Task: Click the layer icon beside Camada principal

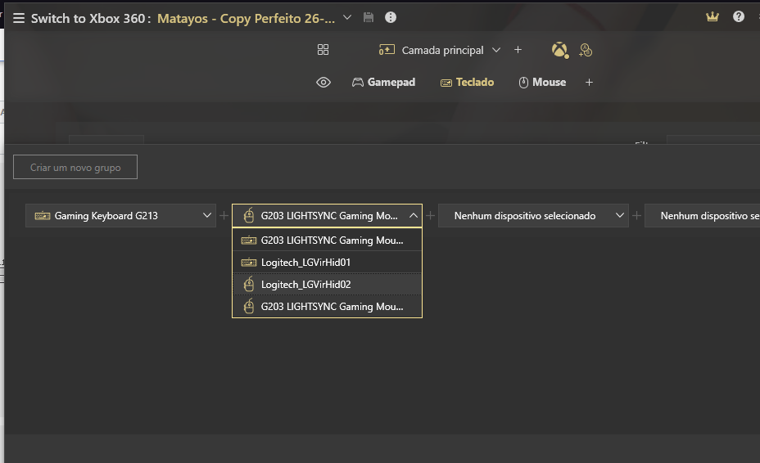Action: coord(387,50)
